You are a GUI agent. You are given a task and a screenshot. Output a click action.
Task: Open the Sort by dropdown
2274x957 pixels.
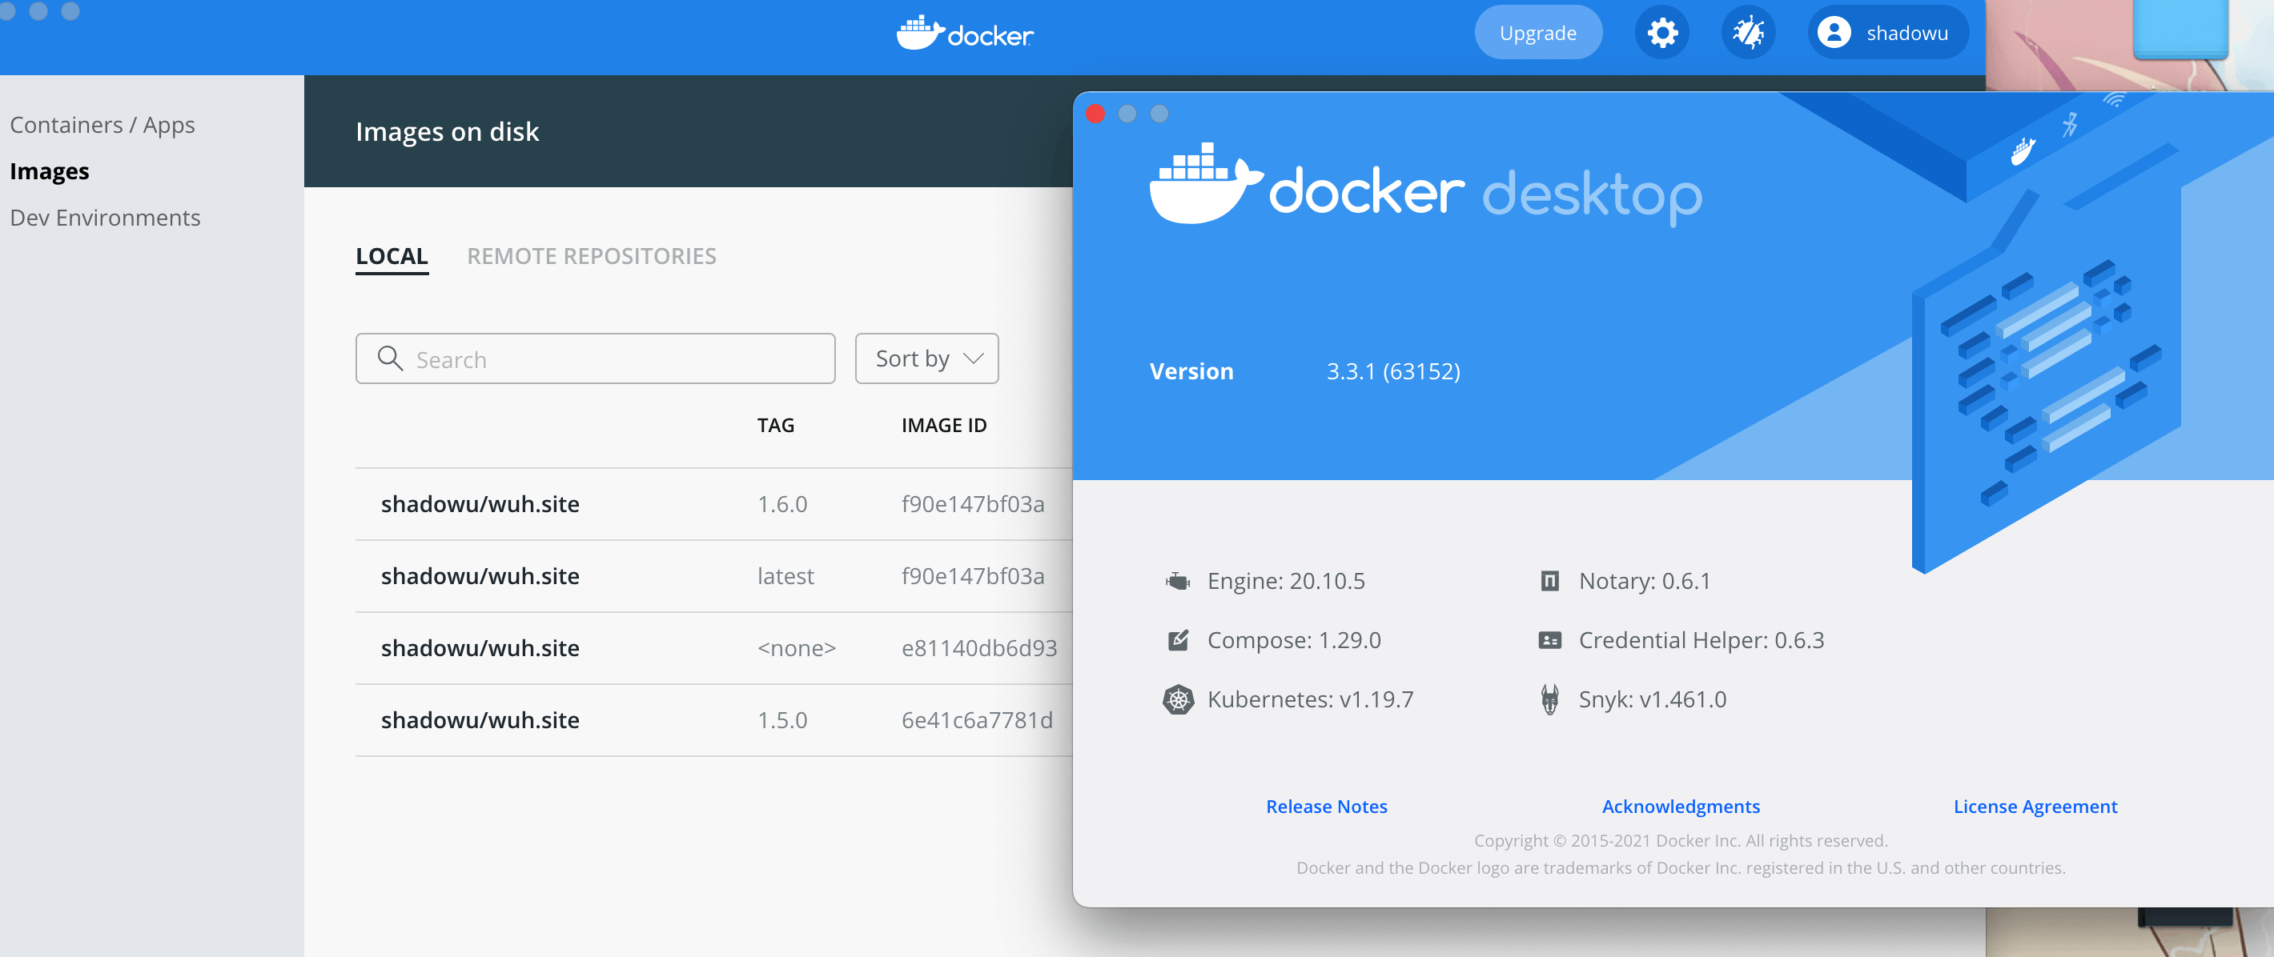tap(927, 358)
